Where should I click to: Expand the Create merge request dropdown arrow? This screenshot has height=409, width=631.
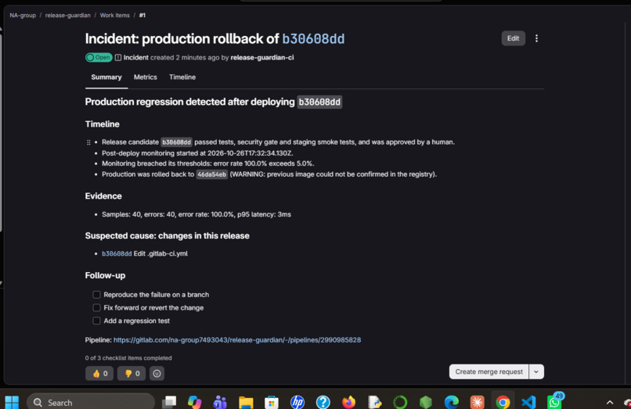(x=536, y=371)
